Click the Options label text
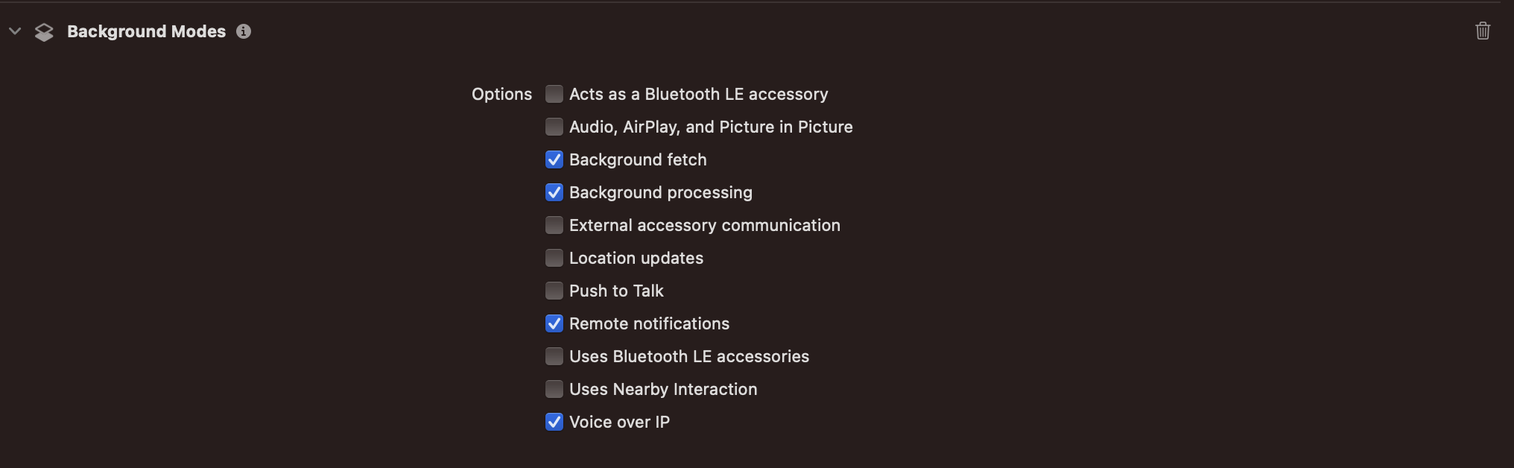The height and width of the screenshot is (468, 1514). pos(501,95)
